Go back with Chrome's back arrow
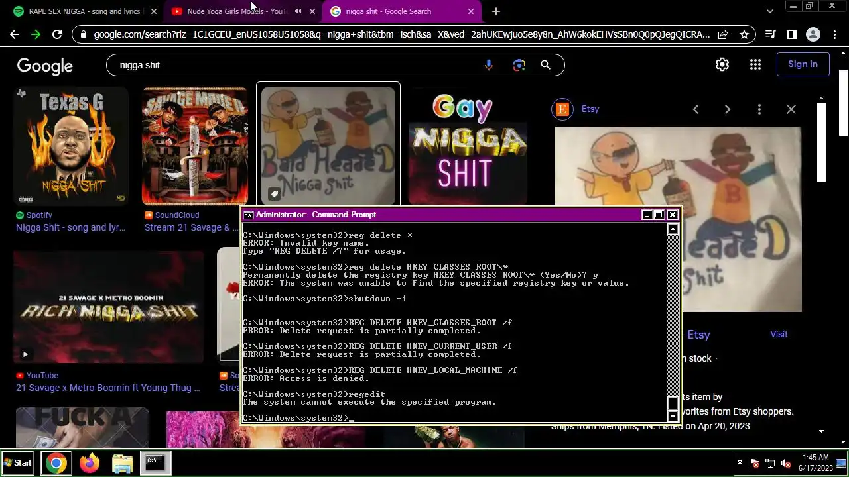This screenshot has height=477, width=849. click(15, 34)
